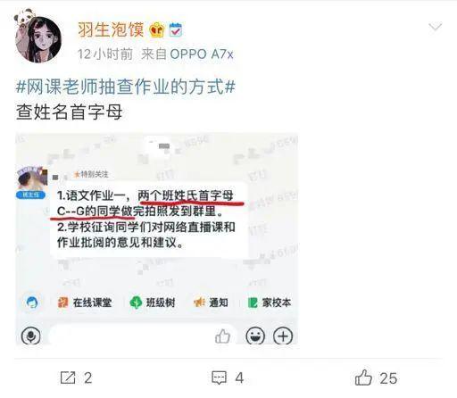457x398 pixels.
Task: Tap the crown membership badge icon
Action: point(157,30)
